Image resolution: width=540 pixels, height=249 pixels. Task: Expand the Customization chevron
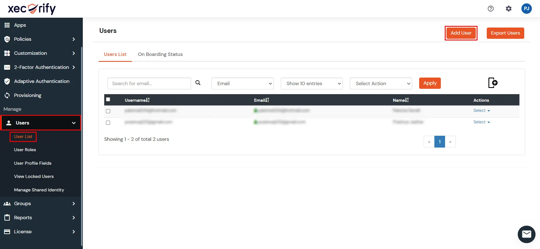74,53
